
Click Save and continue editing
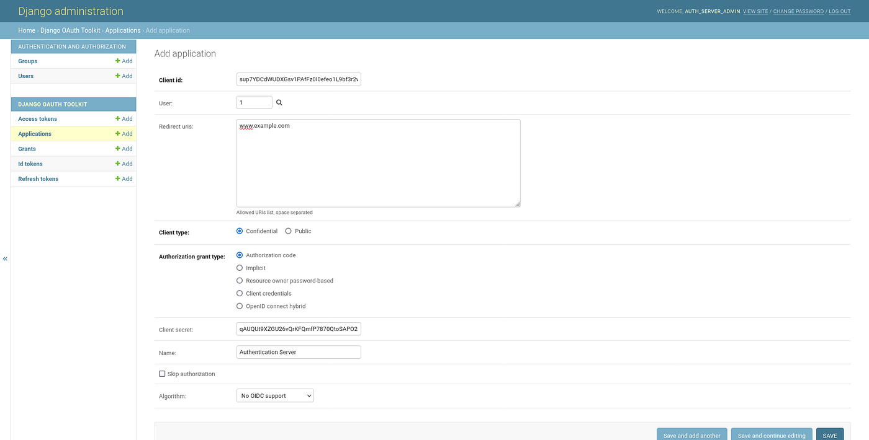click(772, 434)
